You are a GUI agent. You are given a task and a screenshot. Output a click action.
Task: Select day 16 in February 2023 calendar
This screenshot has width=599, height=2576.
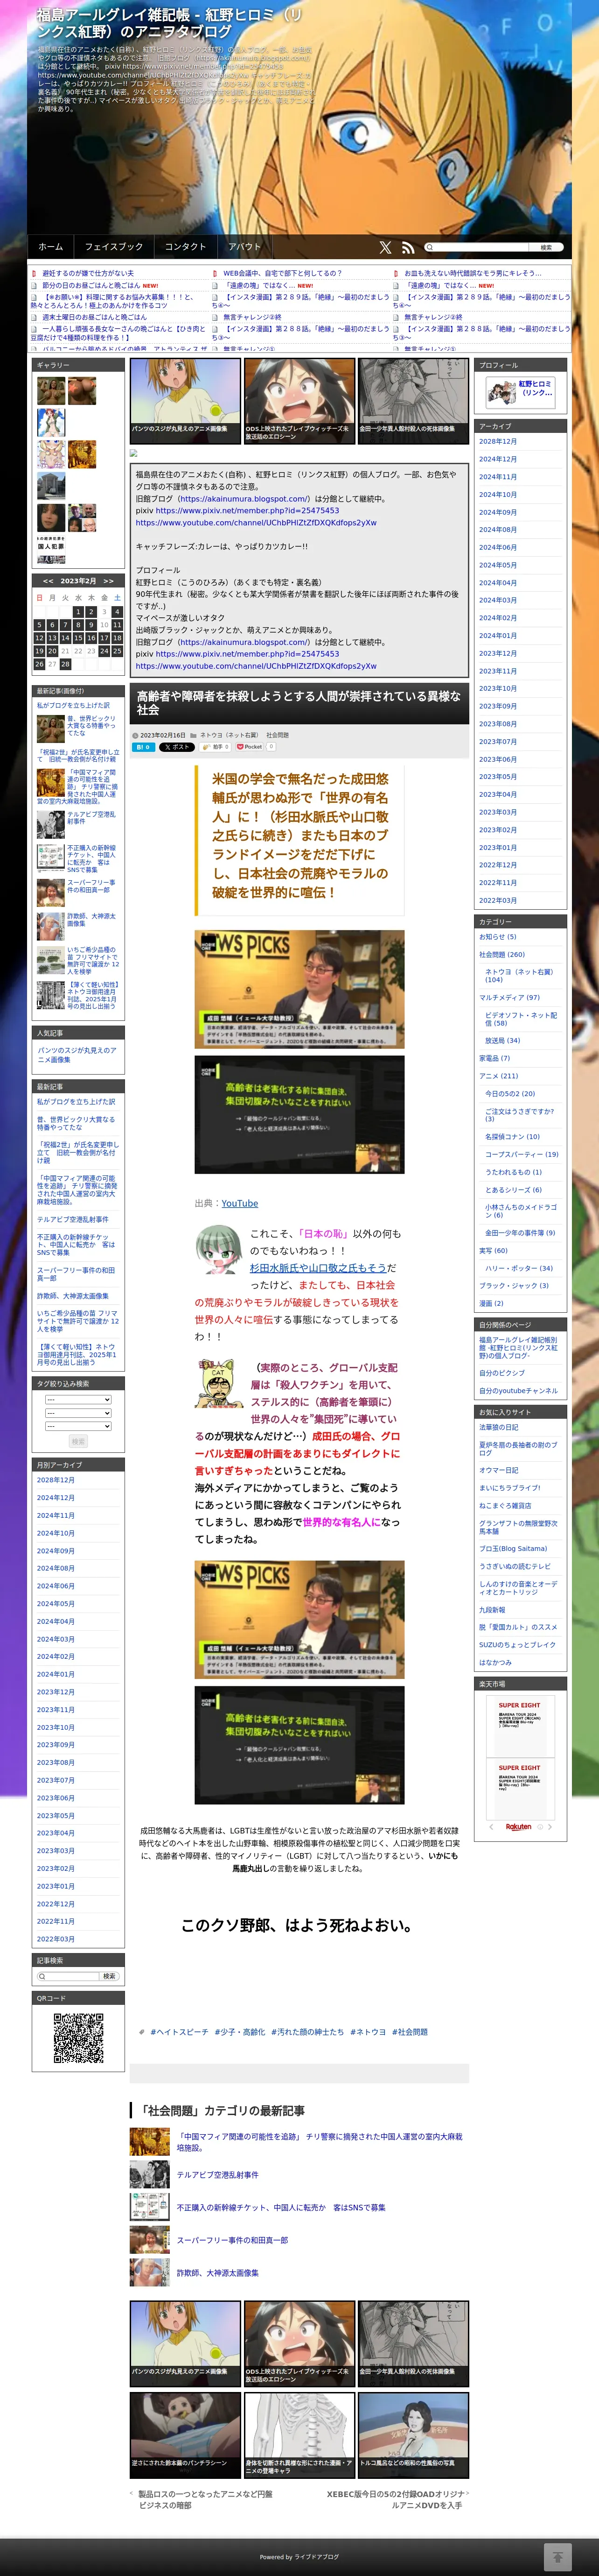91,637
